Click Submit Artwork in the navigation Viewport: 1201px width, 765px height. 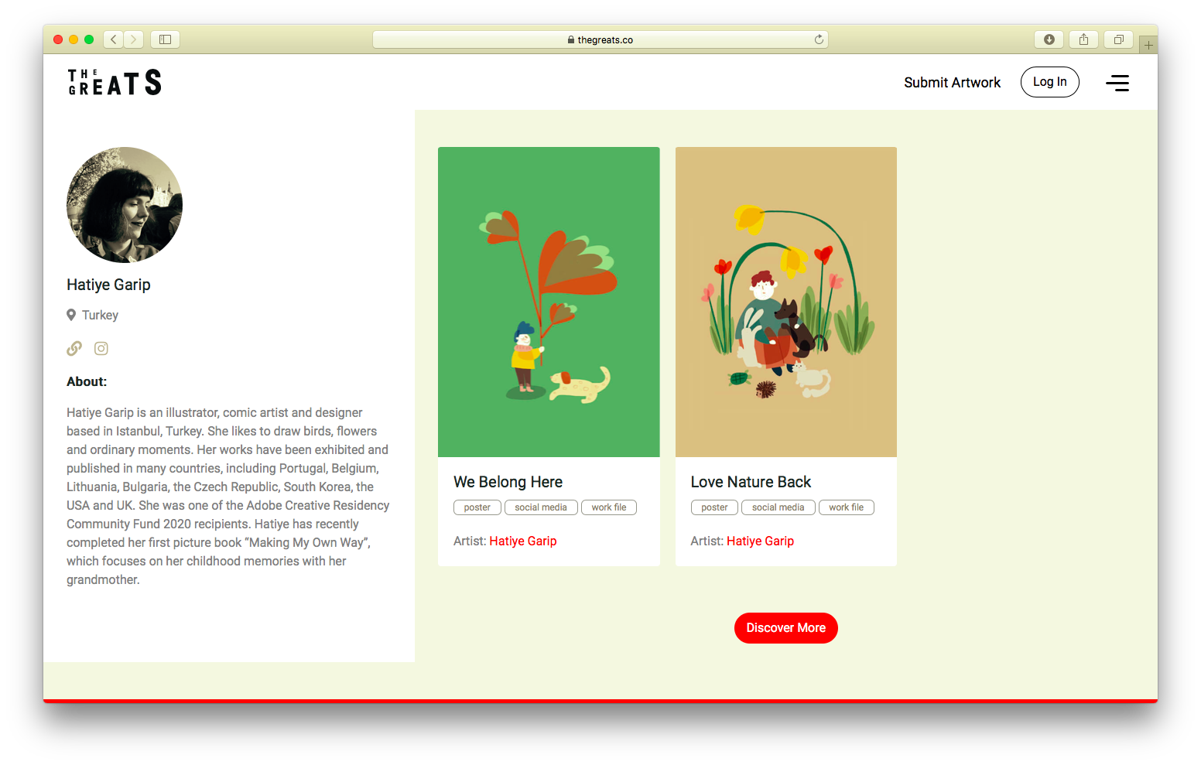(x=952, y=83)
